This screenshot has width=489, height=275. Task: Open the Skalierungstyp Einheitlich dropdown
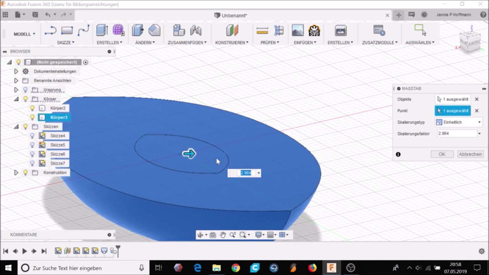tap(458, 122)
